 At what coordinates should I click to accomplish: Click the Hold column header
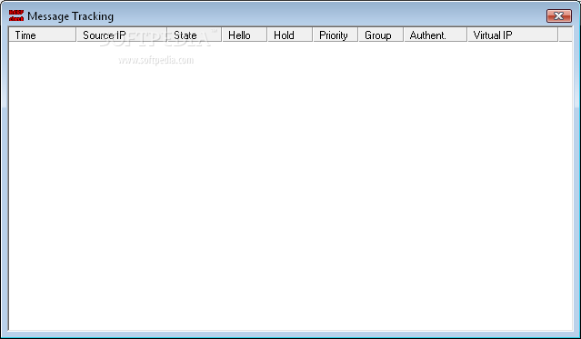click(290, 35)
